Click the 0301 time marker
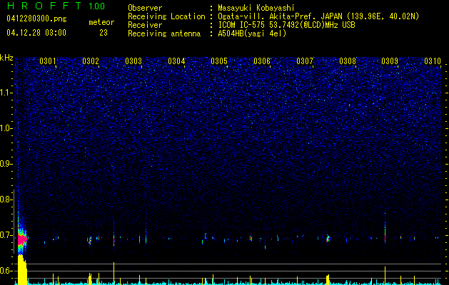The width and height of the screenshot is (449, 285). tap(48, 61)
